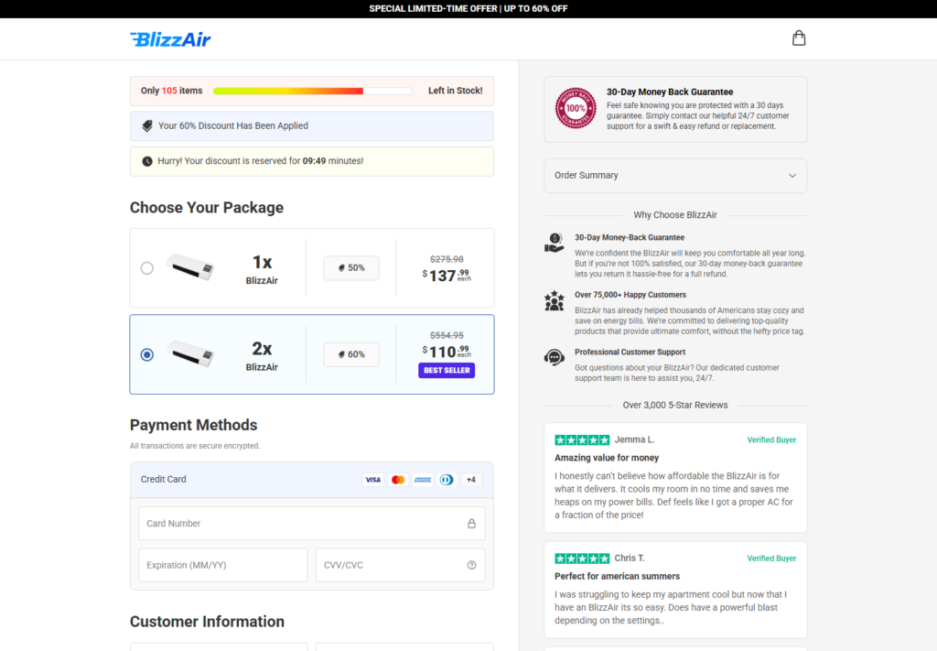Click the discount tag icon beside 60% applied
The height and width of the screenshot is (651, 937).
pos(147,126)
